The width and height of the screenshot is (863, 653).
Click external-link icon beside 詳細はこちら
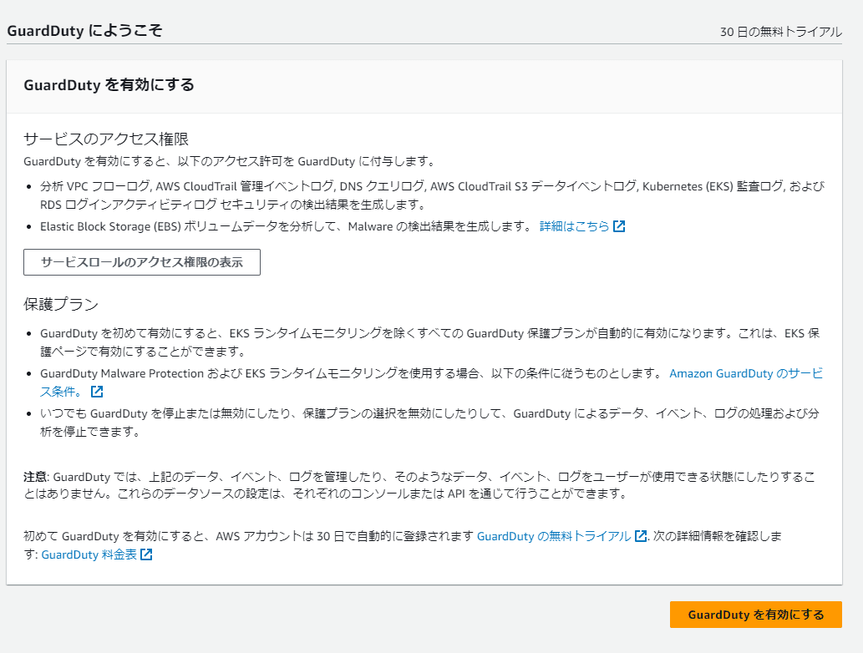[619, 226]
